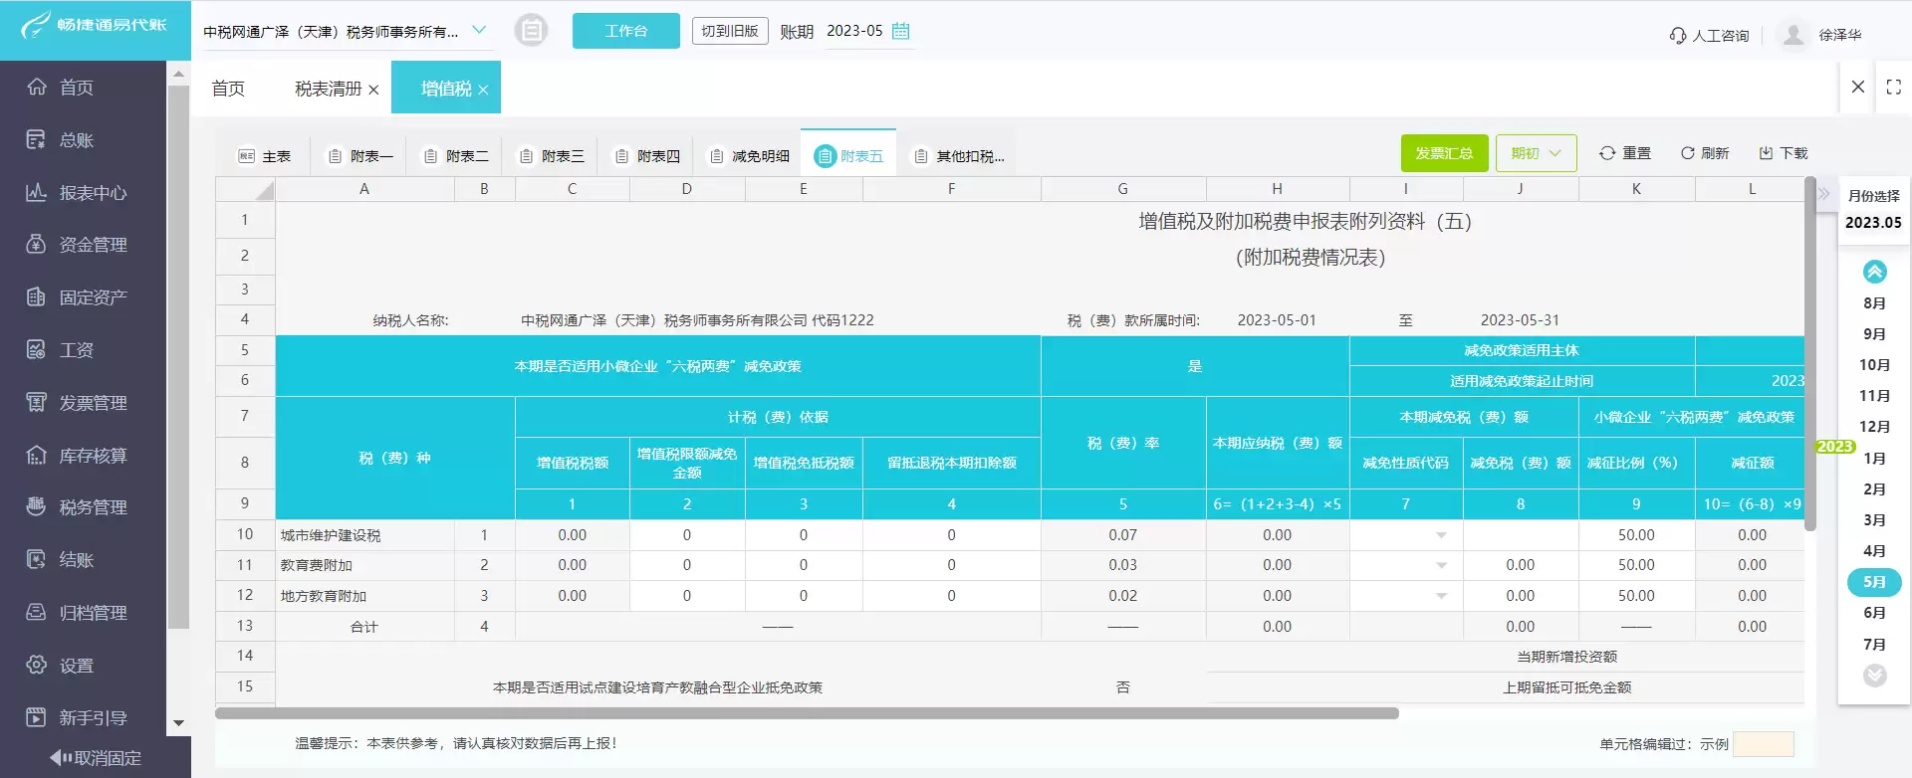Screen dimensions: 1912x778
Task: Click 取消固定 to unpin sidebar
Action: tap(97, 758)
